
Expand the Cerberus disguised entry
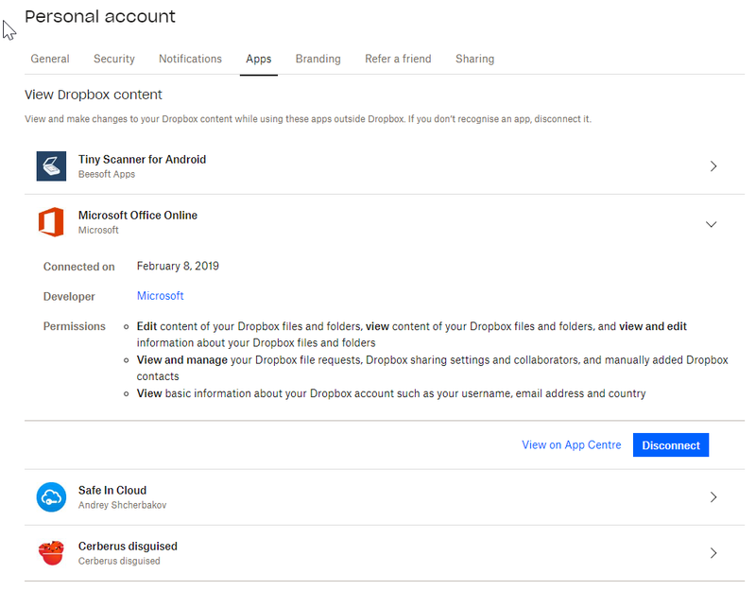pyautogui.click(x=713, y=553)
